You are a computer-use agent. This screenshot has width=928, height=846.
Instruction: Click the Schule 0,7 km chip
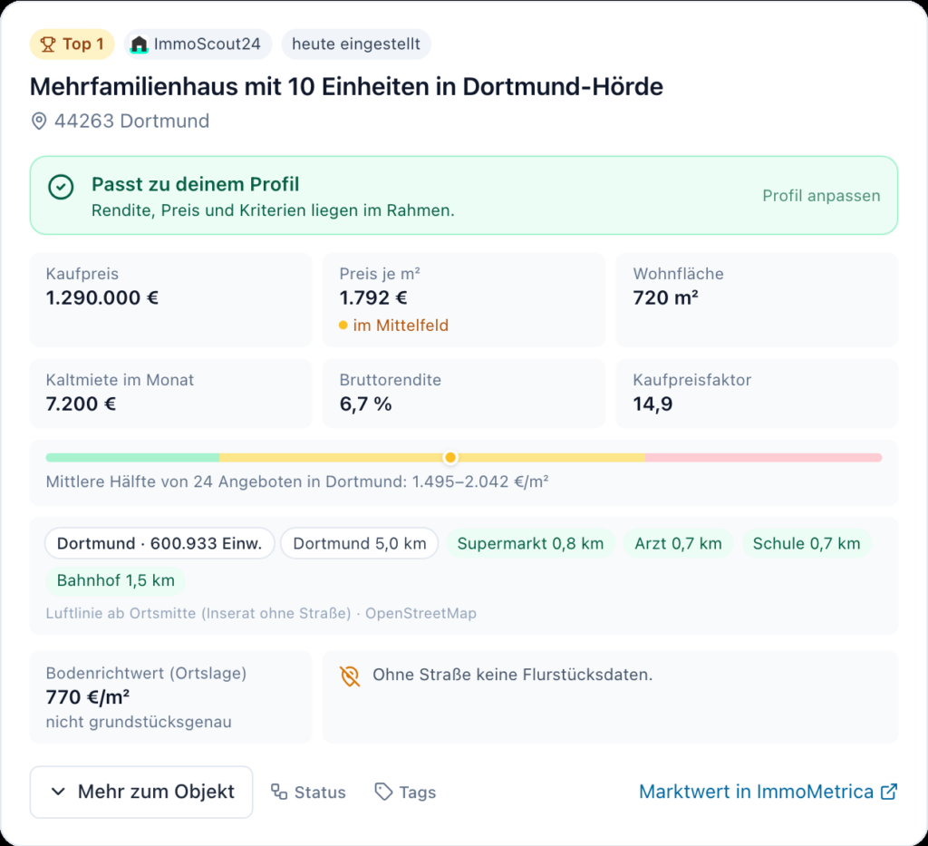click(x=807, y=543)
